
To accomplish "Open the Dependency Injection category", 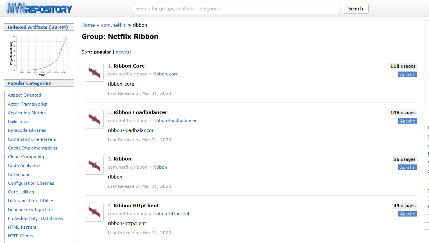I will click(x=30, y=210).
